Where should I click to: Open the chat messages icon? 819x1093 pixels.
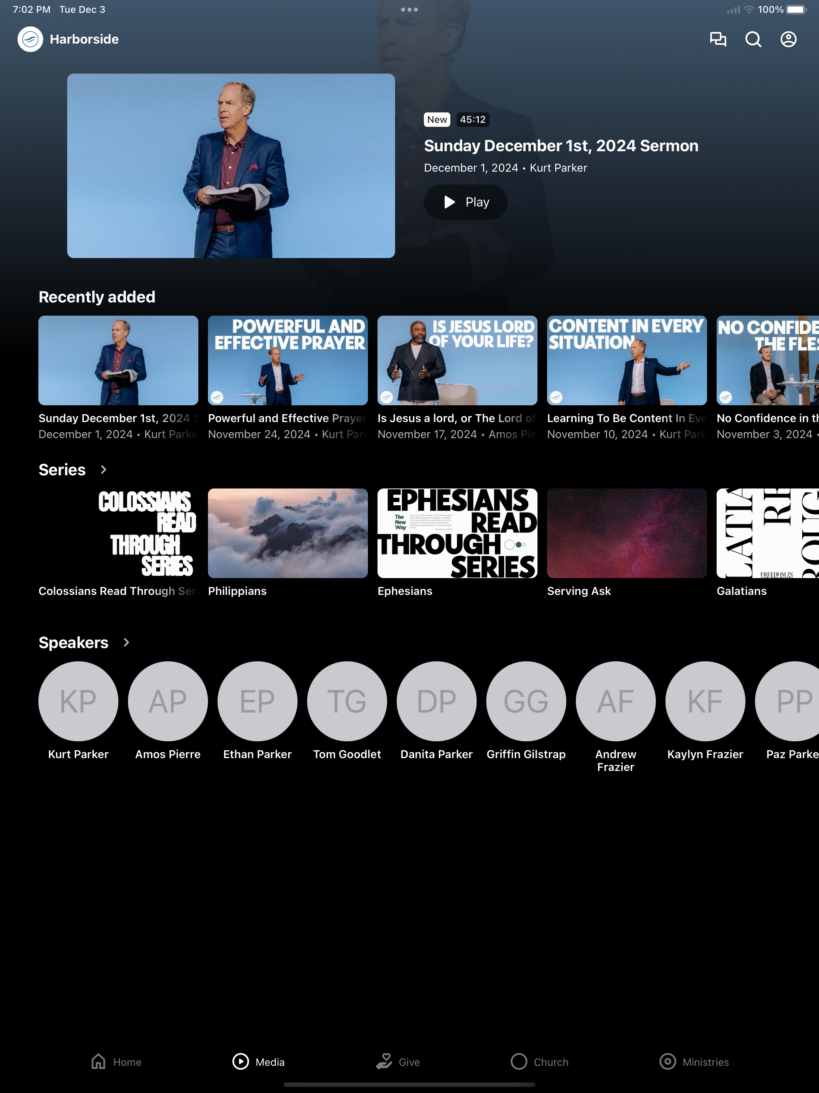coord(718,39)
